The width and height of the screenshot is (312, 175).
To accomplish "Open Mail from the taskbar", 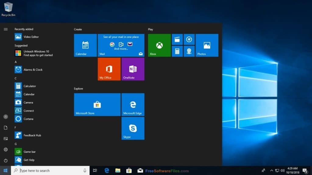I will (x=140, y=170).
